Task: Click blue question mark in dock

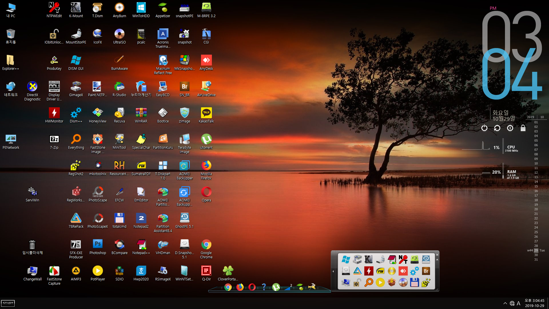Action: coord(264,287)
